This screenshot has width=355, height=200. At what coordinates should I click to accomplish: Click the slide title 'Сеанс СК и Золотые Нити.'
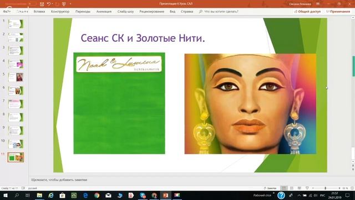pyautogui.click(x=143, y=38)
